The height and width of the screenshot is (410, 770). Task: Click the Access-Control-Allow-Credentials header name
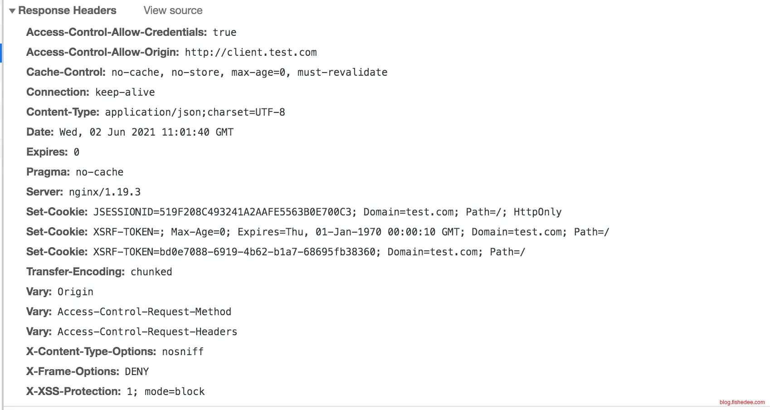click(116, 32)
